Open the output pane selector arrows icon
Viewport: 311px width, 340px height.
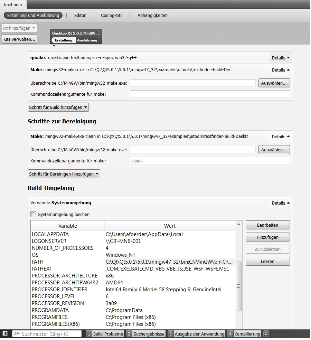[266, 334]
